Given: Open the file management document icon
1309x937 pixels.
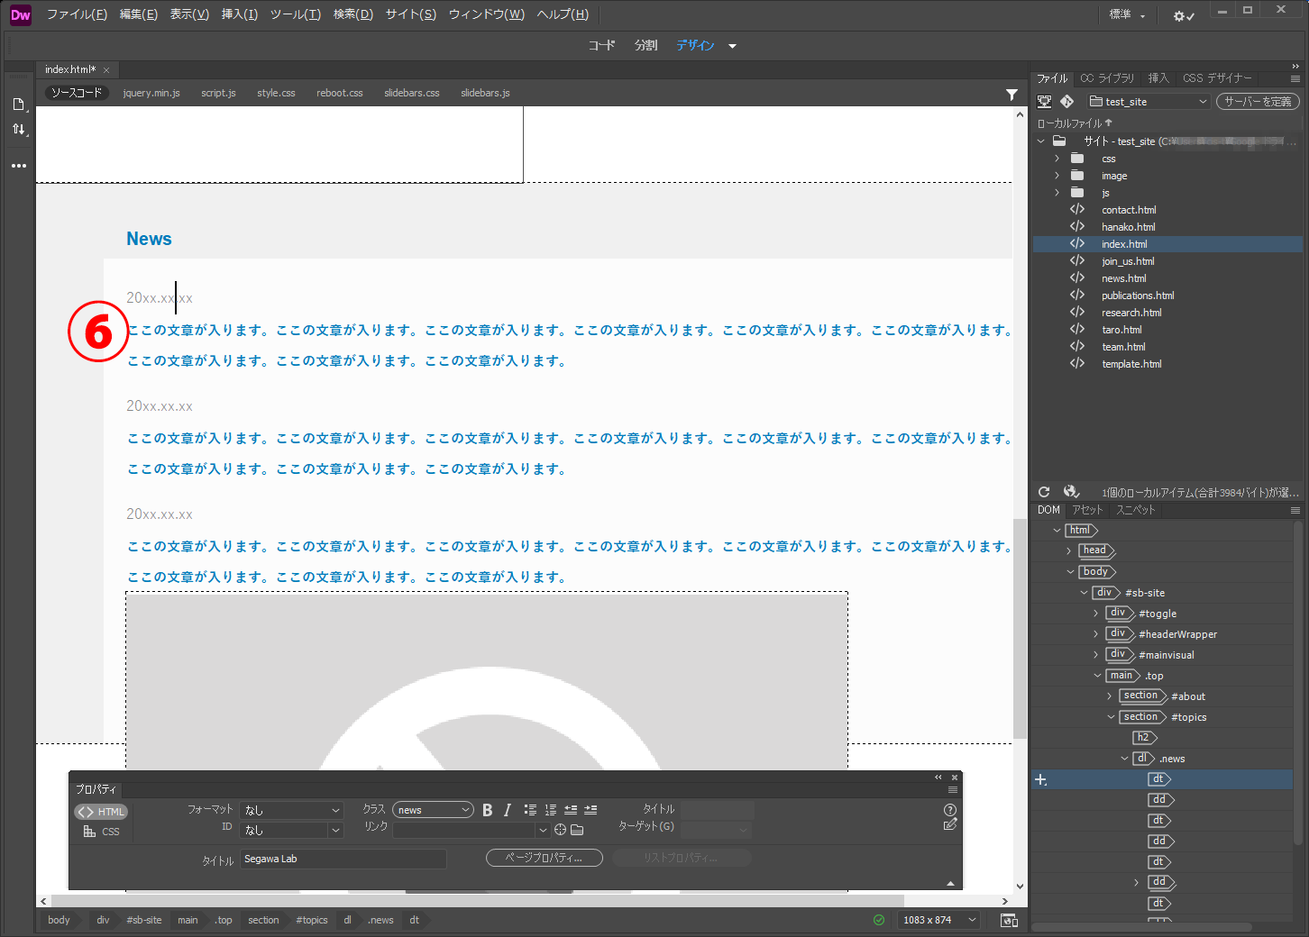Looking at the screenshot, I should 19,105.
